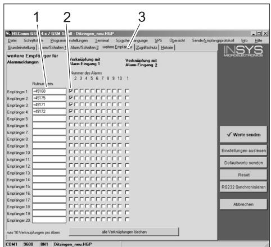This screenshot has height=247, width=271.
Task: Click 'max 10 Verknüpfungen pro Alarm' note
Action: (33, 232)
